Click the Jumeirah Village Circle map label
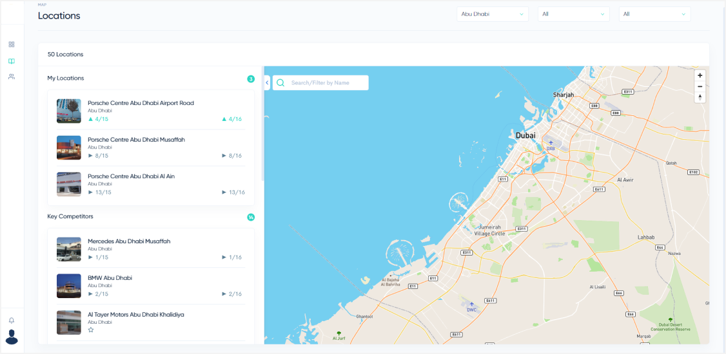This screenshot has width=726, height=354. pos(491,230)
